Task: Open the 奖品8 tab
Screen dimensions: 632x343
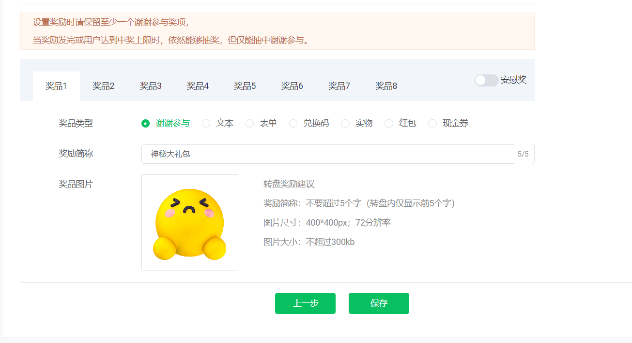Action: coord(386,86)
